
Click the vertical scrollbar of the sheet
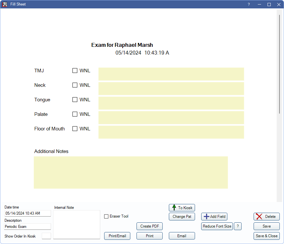point(279,65)
